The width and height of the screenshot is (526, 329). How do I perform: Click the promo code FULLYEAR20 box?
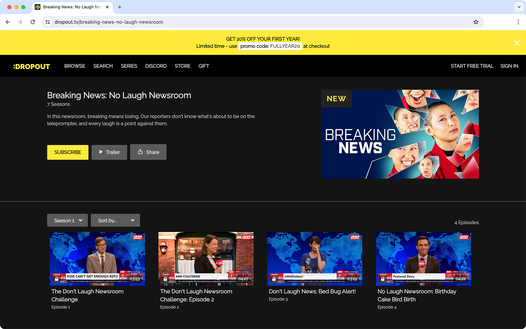(x=270, y=46)
